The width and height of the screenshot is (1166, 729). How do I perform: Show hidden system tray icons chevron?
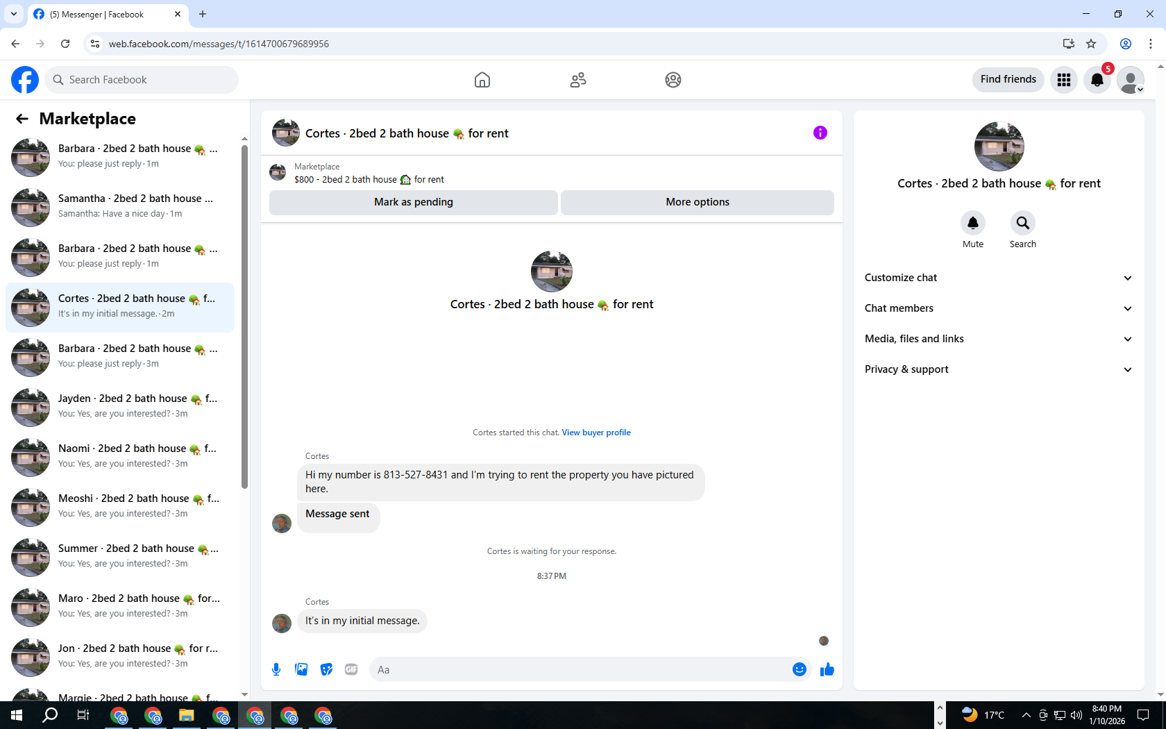1026,715
